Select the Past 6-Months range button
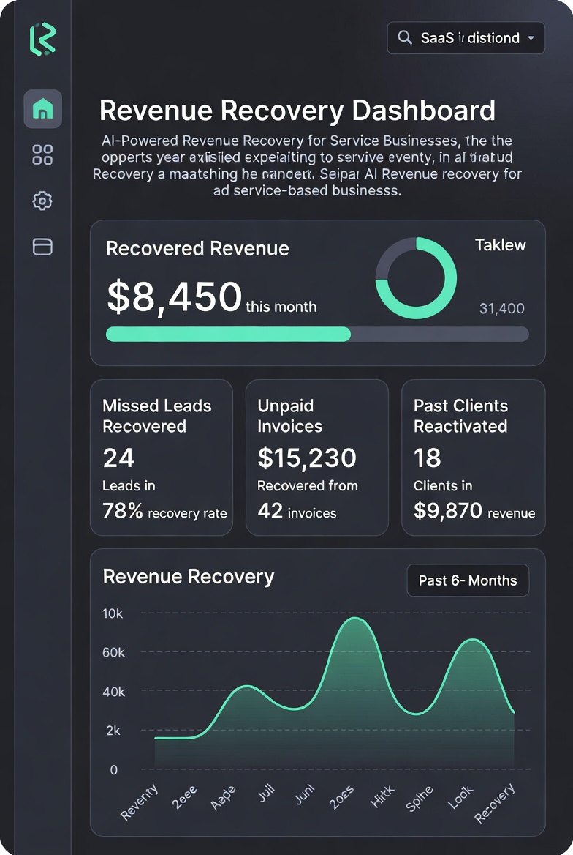The width and height of the screenshot is (573, 855). (468, 580)
